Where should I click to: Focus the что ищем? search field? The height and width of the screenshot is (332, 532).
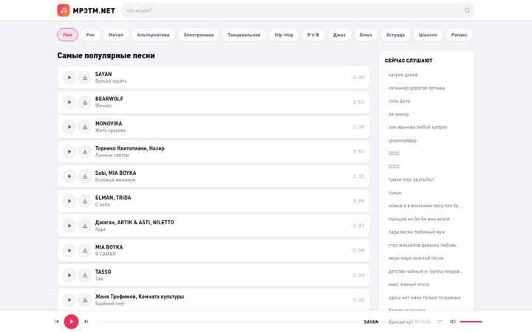click(293, 10)
